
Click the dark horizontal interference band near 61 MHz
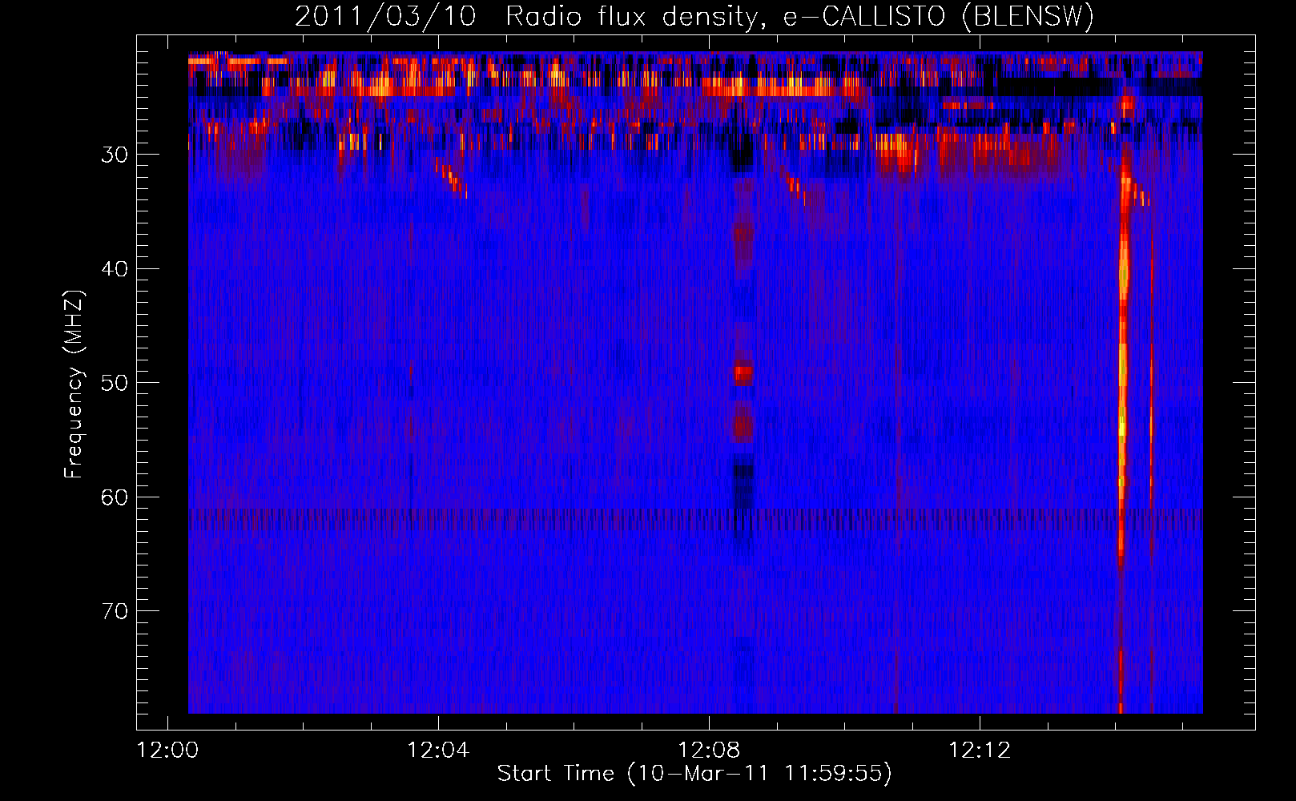pos(695,519)
